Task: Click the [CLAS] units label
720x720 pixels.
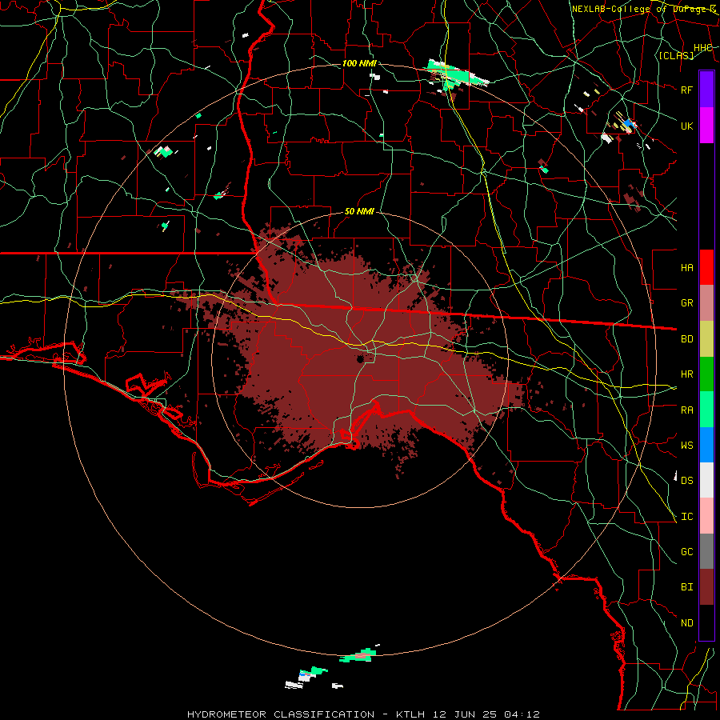Action: point(676,55)
